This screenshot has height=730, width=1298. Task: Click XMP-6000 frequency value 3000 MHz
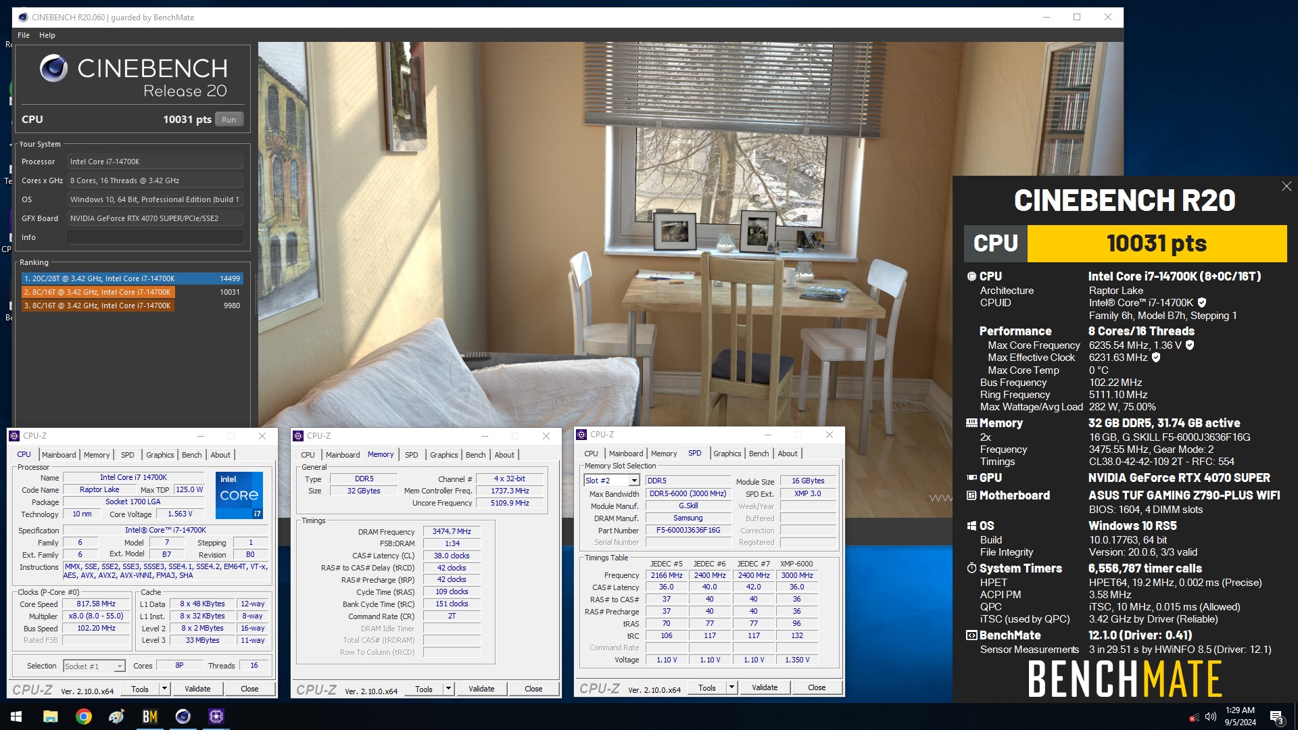pos(797,575)
